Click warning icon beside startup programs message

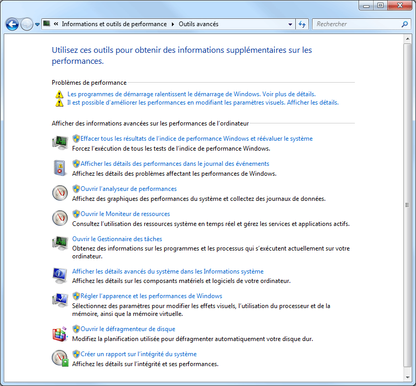click(59, 94)
